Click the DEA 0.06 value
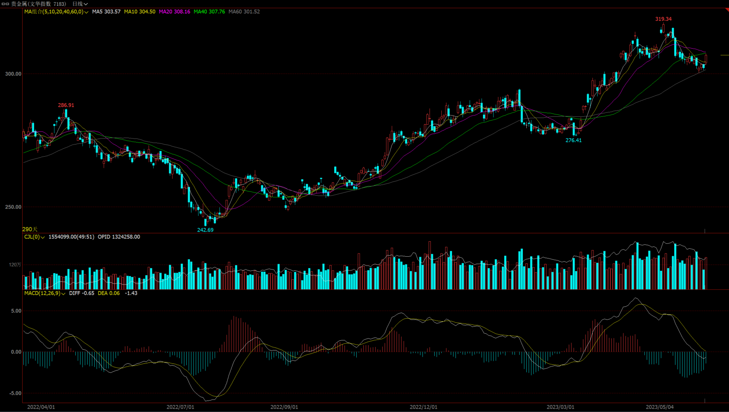Screen dimensions: 729x412 109,293
